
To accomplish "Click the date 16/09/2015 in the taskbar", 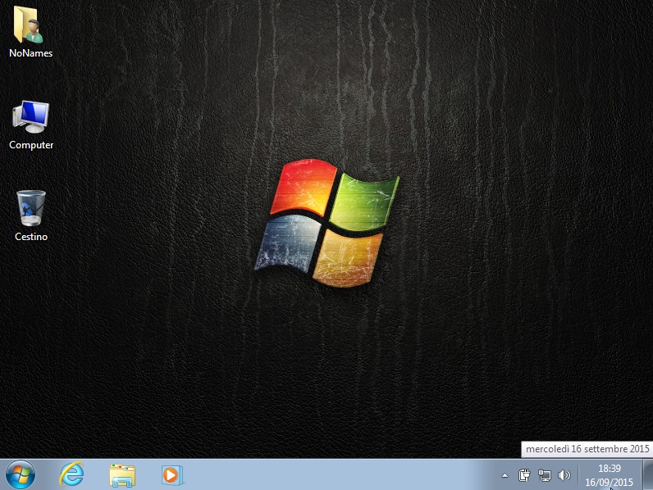I will pos(609,482).
